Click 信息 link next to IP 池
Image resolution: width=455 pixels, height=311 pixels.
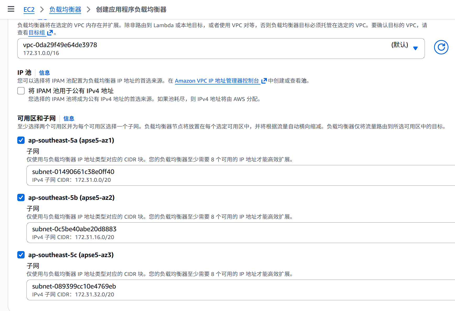[x=44, y=73]
